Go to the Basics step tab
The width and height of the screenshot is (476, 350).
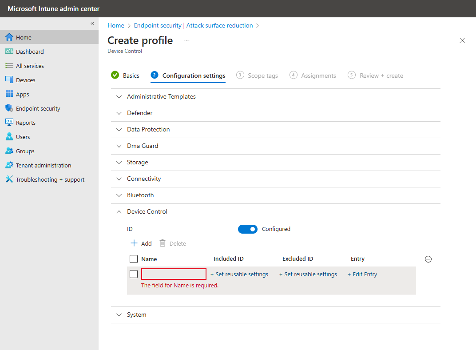[x=131, y=76]
